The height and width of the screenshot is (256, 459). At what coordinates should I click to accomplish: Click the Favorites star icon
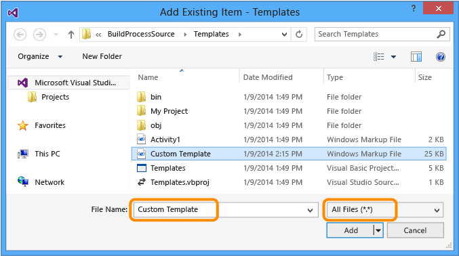coord(23,125)
